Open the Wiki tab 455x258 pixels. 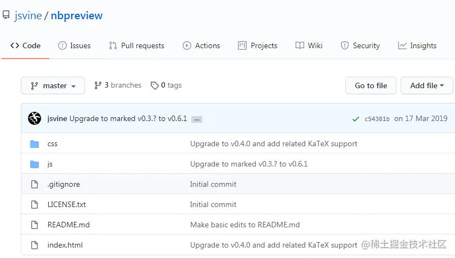coord(309,46)
